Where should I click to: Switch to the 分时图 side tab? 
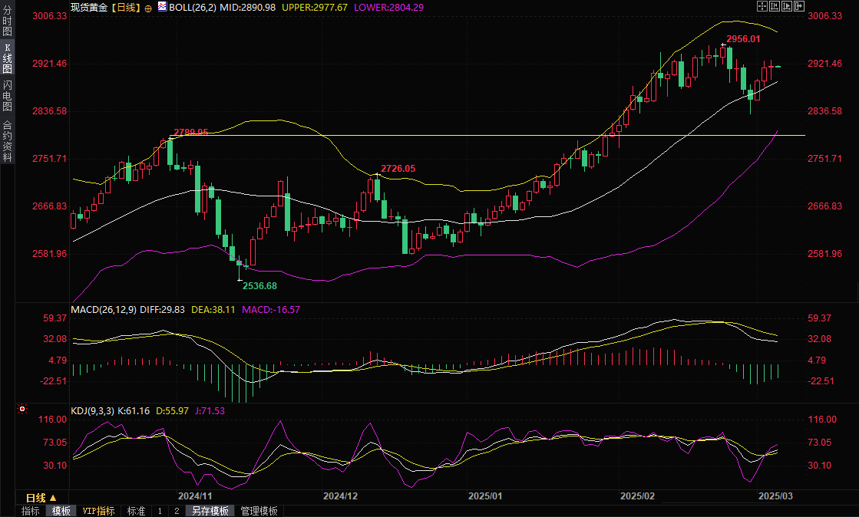click(x=8, y=21)
